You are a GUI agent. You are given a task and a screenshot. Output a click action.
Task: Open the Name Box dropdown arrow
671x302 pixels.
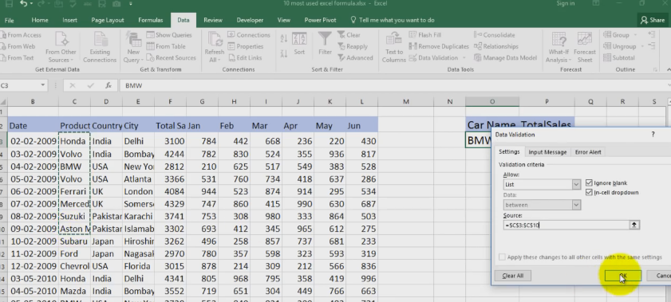pos(43,85)
